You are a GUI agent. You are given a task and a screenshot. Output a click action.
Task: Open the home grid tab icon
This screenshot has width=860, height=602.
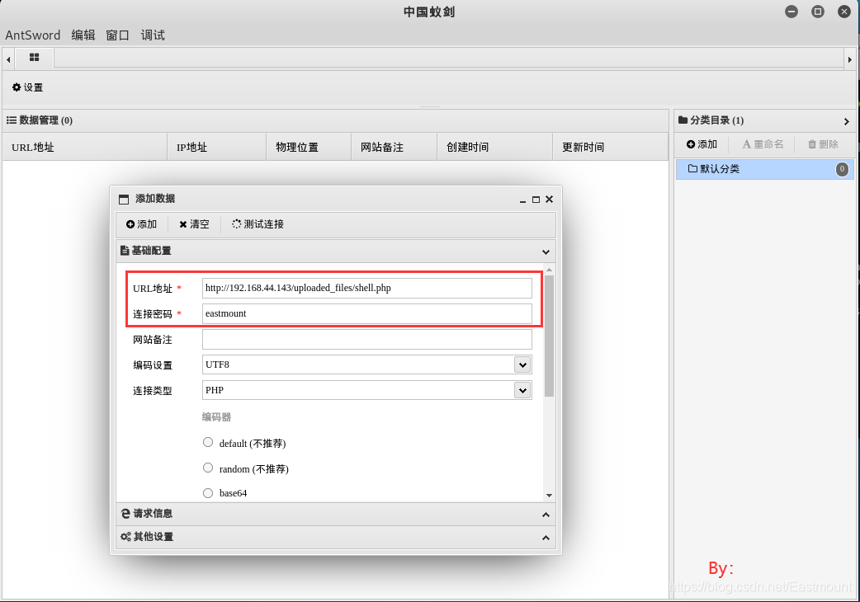[34, 57]
